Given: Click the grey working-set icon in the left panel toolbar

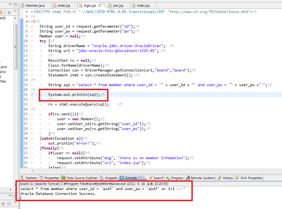Looking at the screenshot, I should pyautogui.click(x=9, y=12).
